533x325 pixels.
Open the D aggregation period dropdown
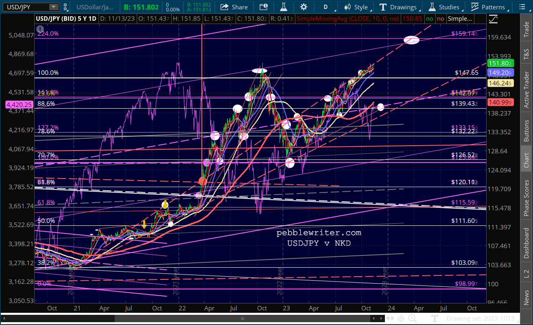[x=325, y=7]
